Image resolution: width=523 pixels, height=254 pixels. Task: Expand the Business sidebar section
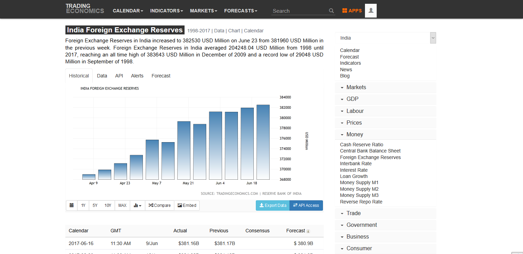click(386, 237)
